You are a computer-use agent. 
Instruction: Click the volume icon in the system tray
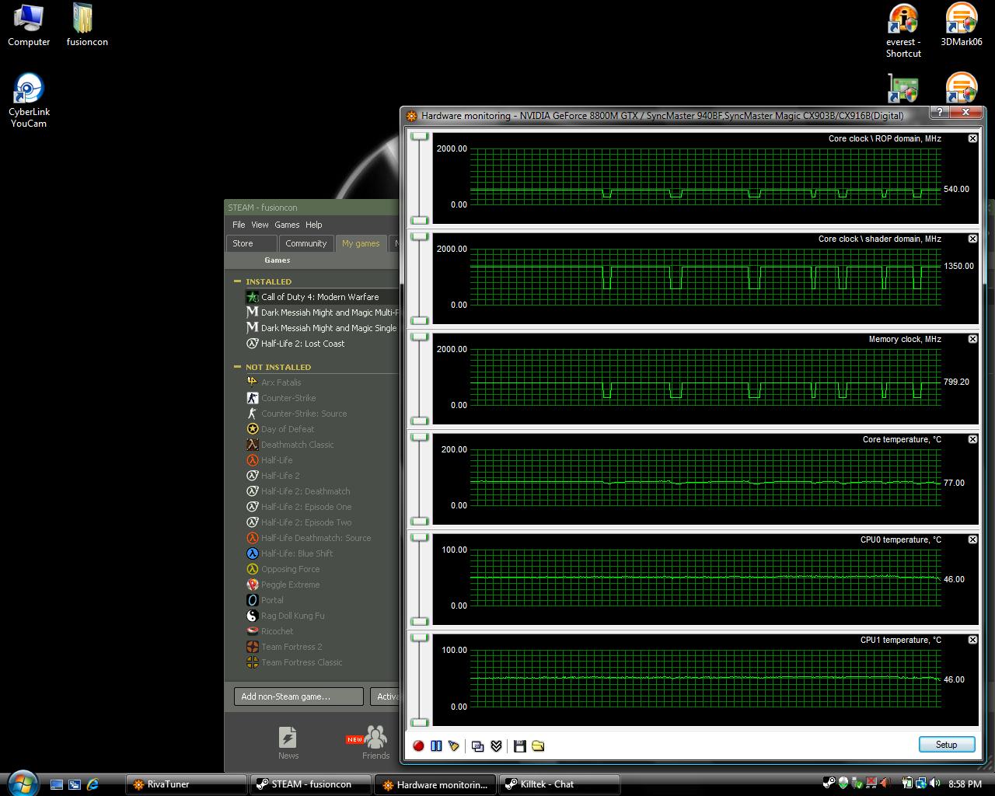934,784
